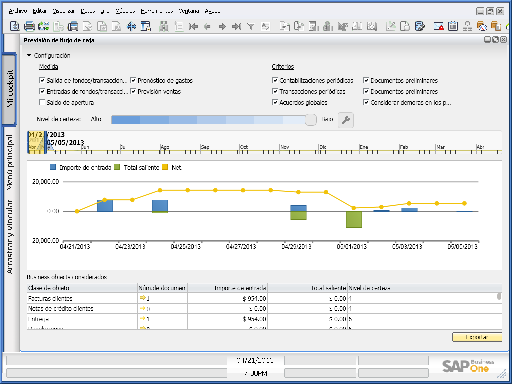Screen dimensions: 512x384
Task: Enable Saldo de apertura checkbox
Action: (42, 102)
